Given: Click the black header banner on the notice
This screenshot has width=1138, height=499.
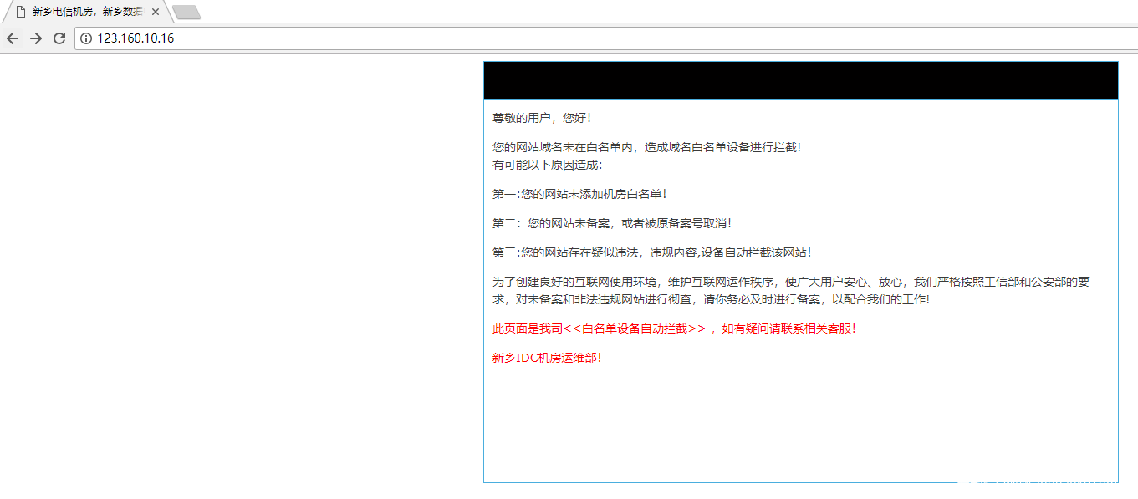Looking at the screenshot, I should pyautogui.click(x=800, y=81).
